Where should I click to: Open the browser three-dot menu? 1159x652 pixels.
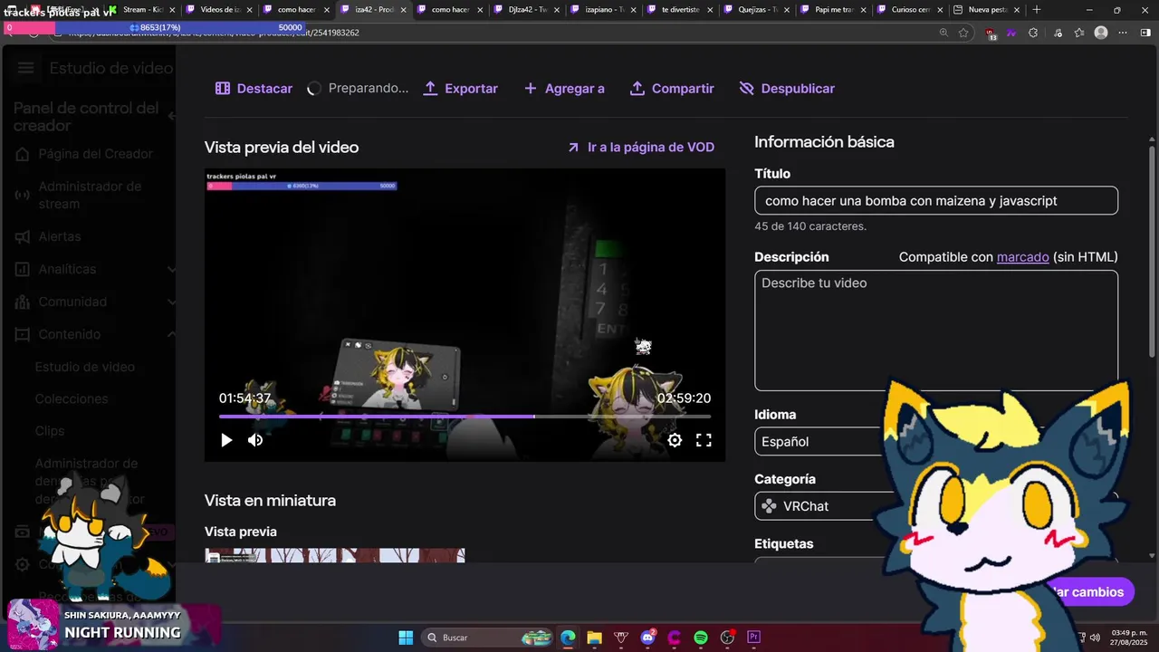click(x=1125, y=33)
